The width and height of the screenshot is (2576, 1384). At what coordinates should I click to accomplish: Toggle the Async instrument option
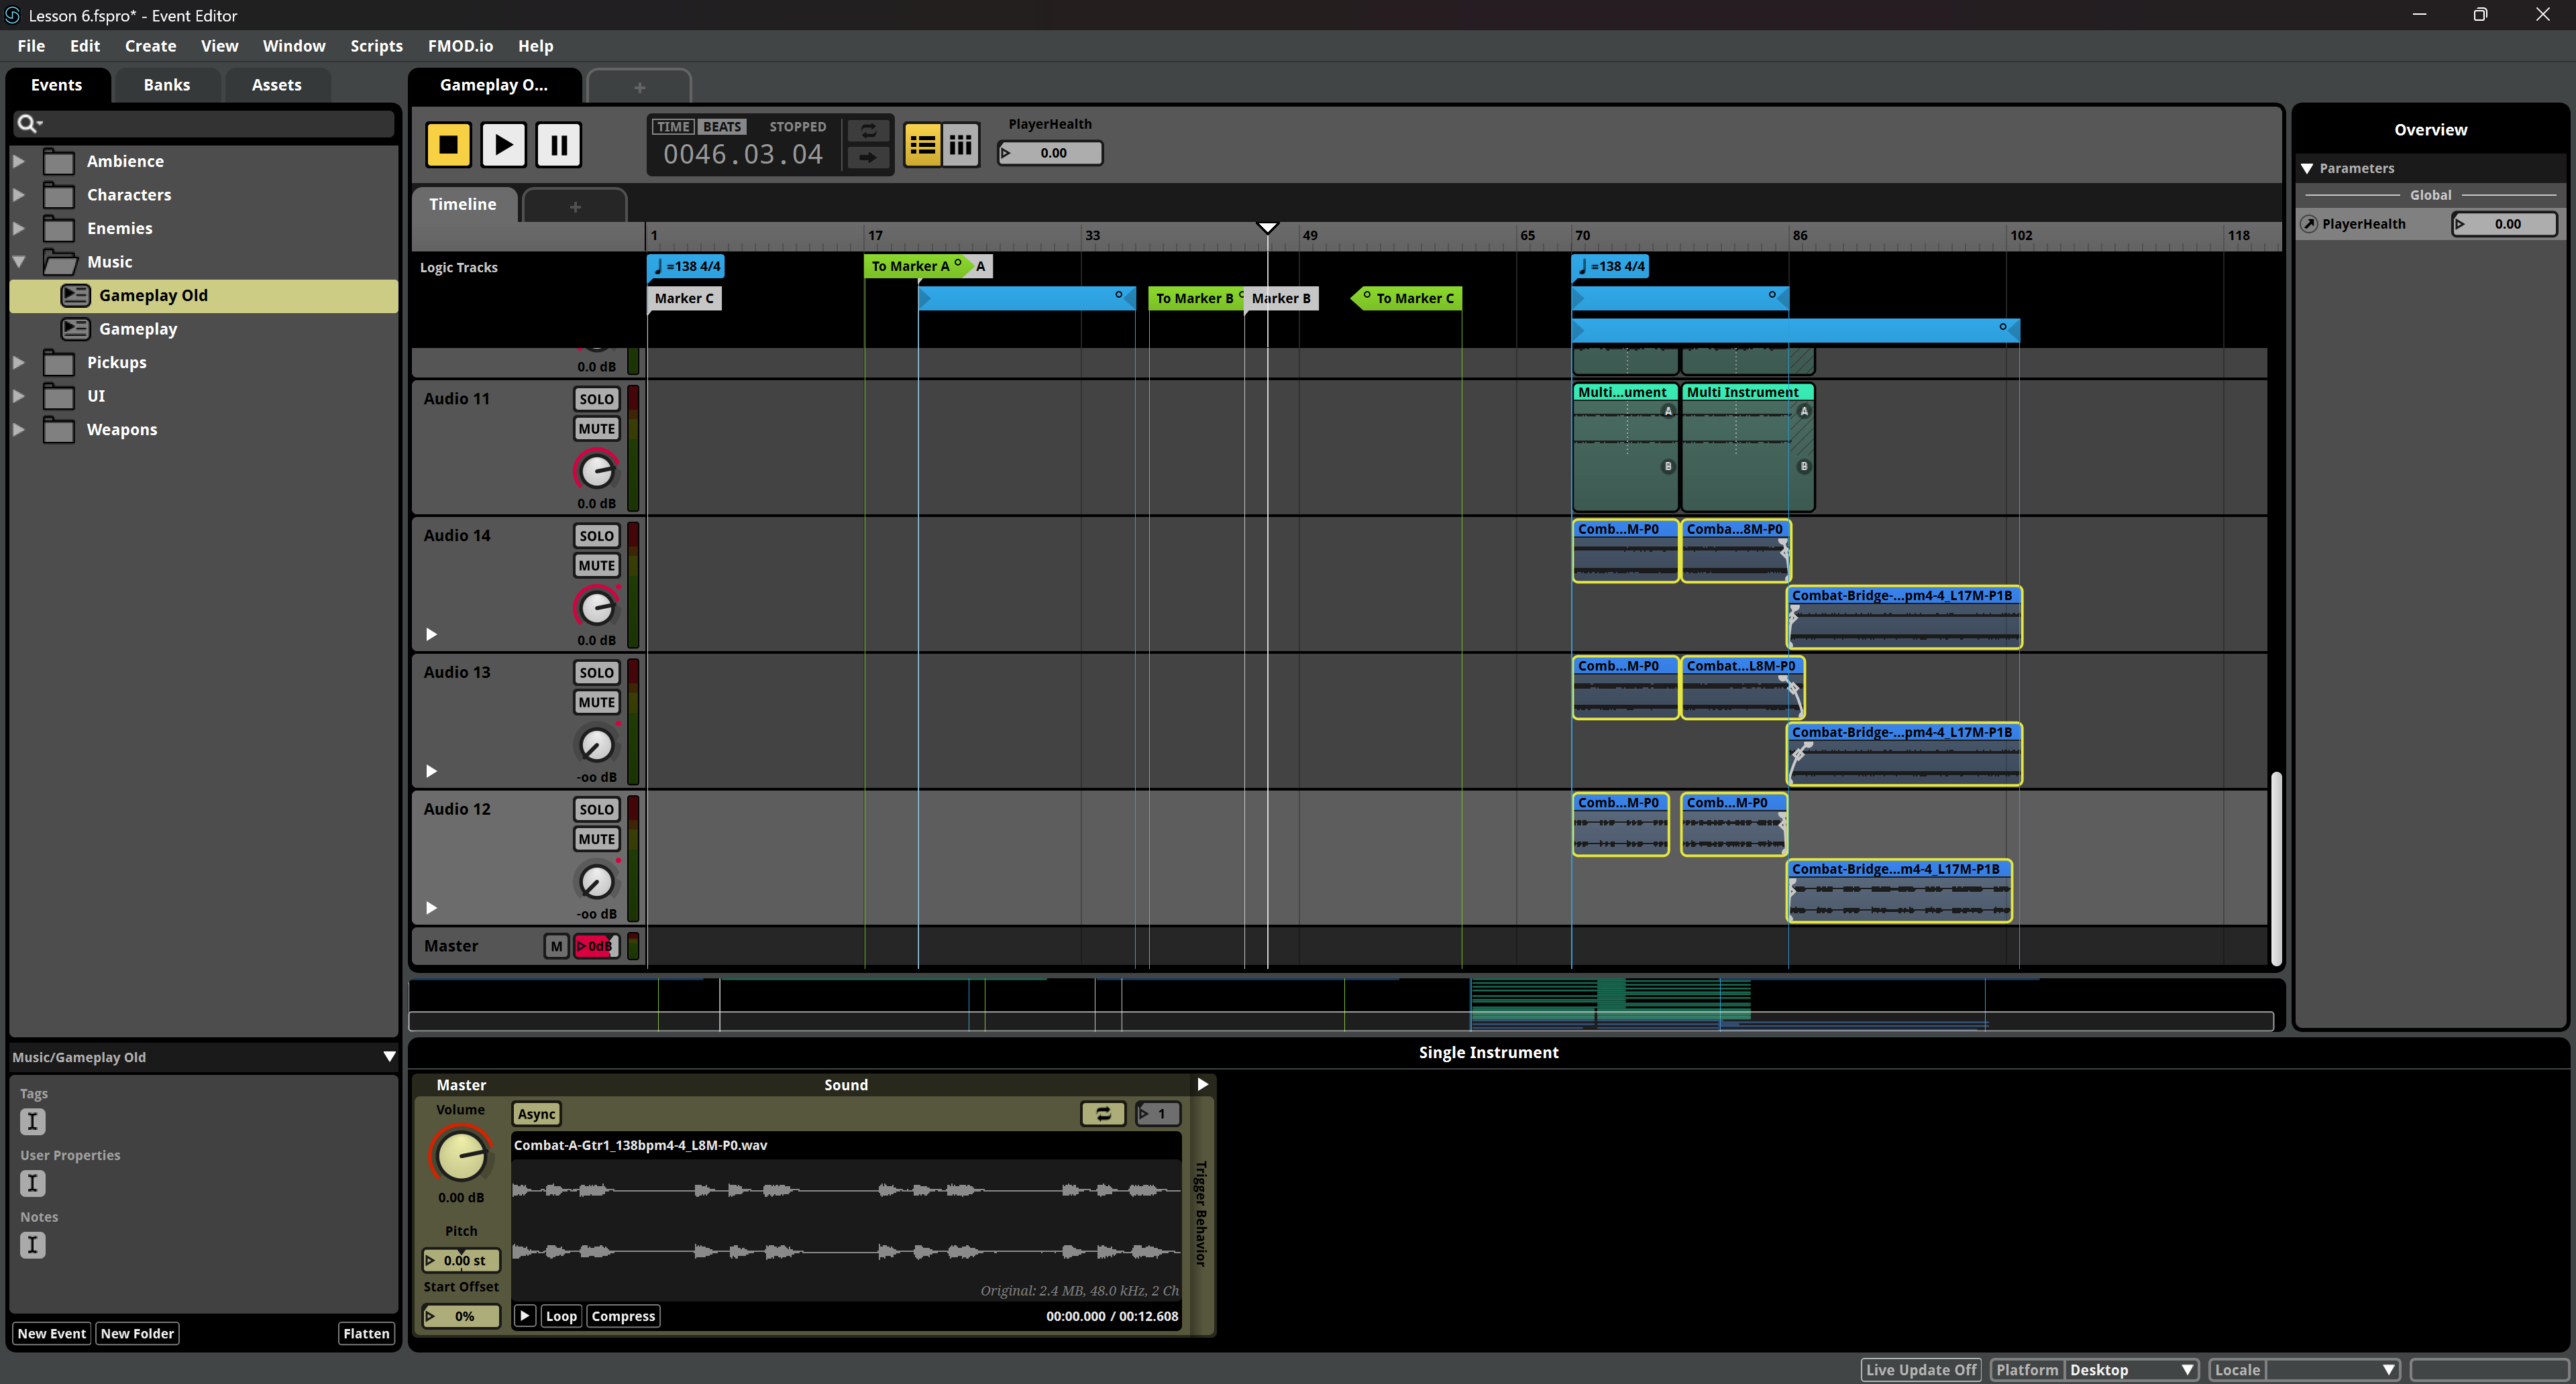tap(536, 1114)
